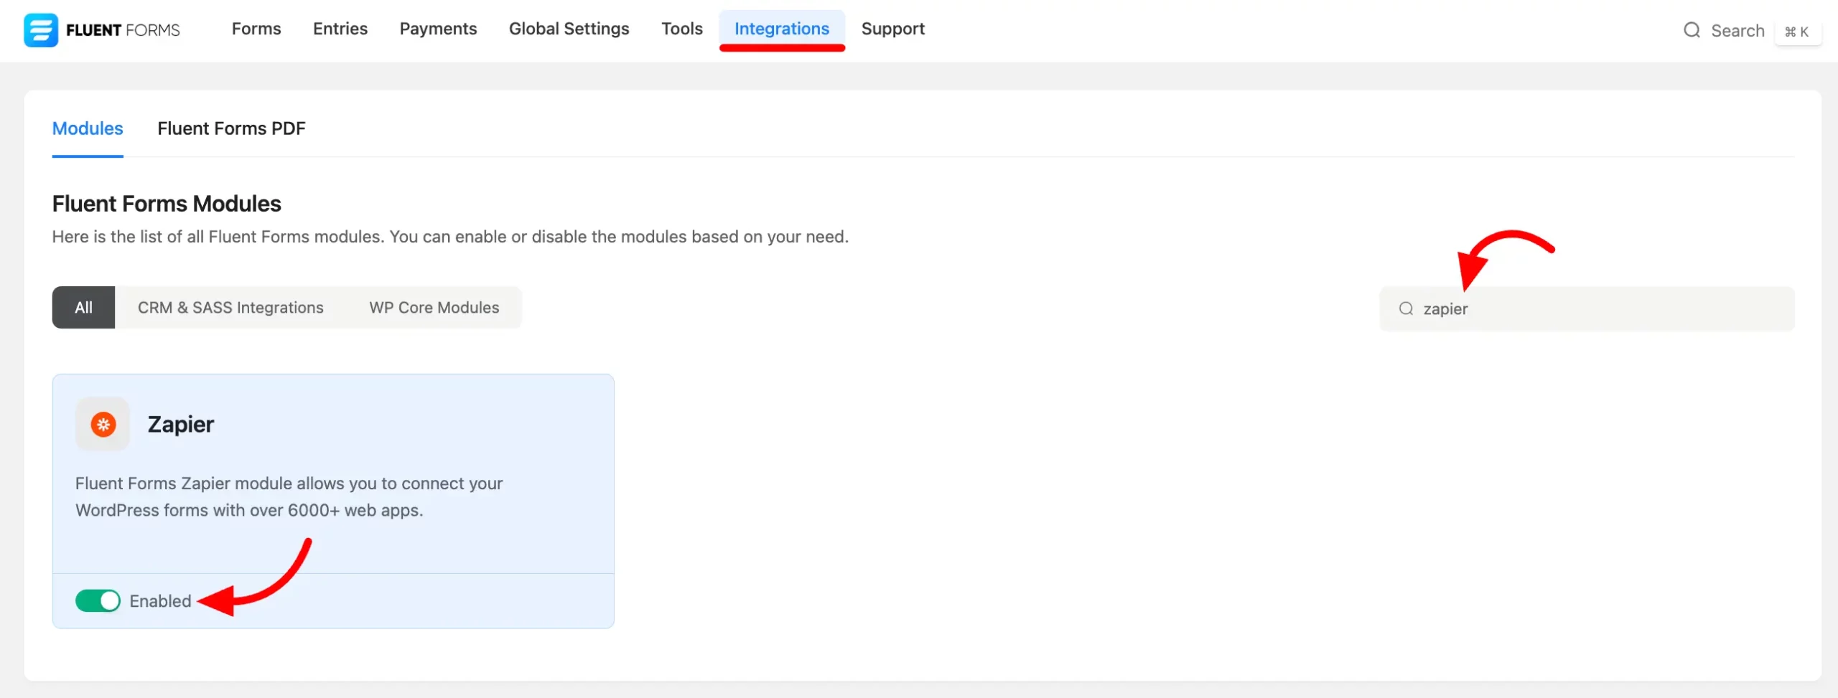Filter by WP Core Modules
This screenshot has height=698, width=1838.
tap(434, 308)
